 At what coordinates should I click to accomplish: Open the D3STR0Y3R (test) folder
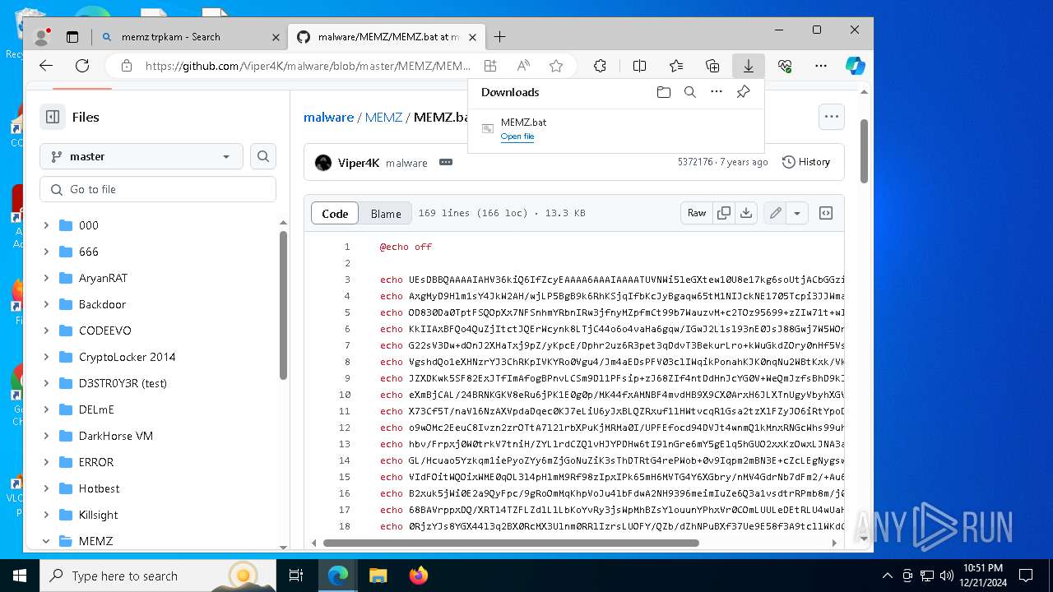pos(123,383)
